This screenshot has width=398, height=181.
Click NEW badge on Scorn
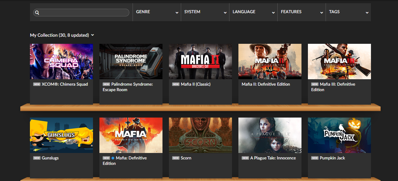point(176,158)
